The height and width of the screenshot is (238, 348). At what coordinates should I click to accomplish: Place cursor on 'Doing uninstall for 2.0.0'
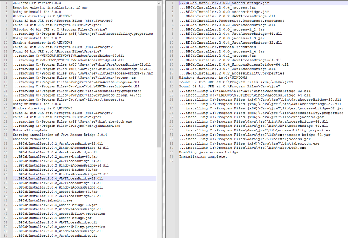37,12
